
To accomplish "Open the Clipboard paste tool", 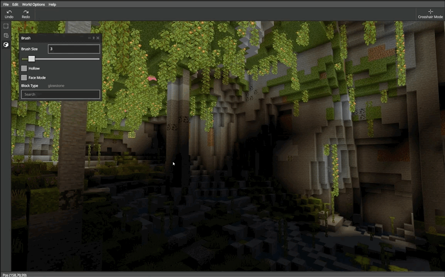I will [6, 35].
